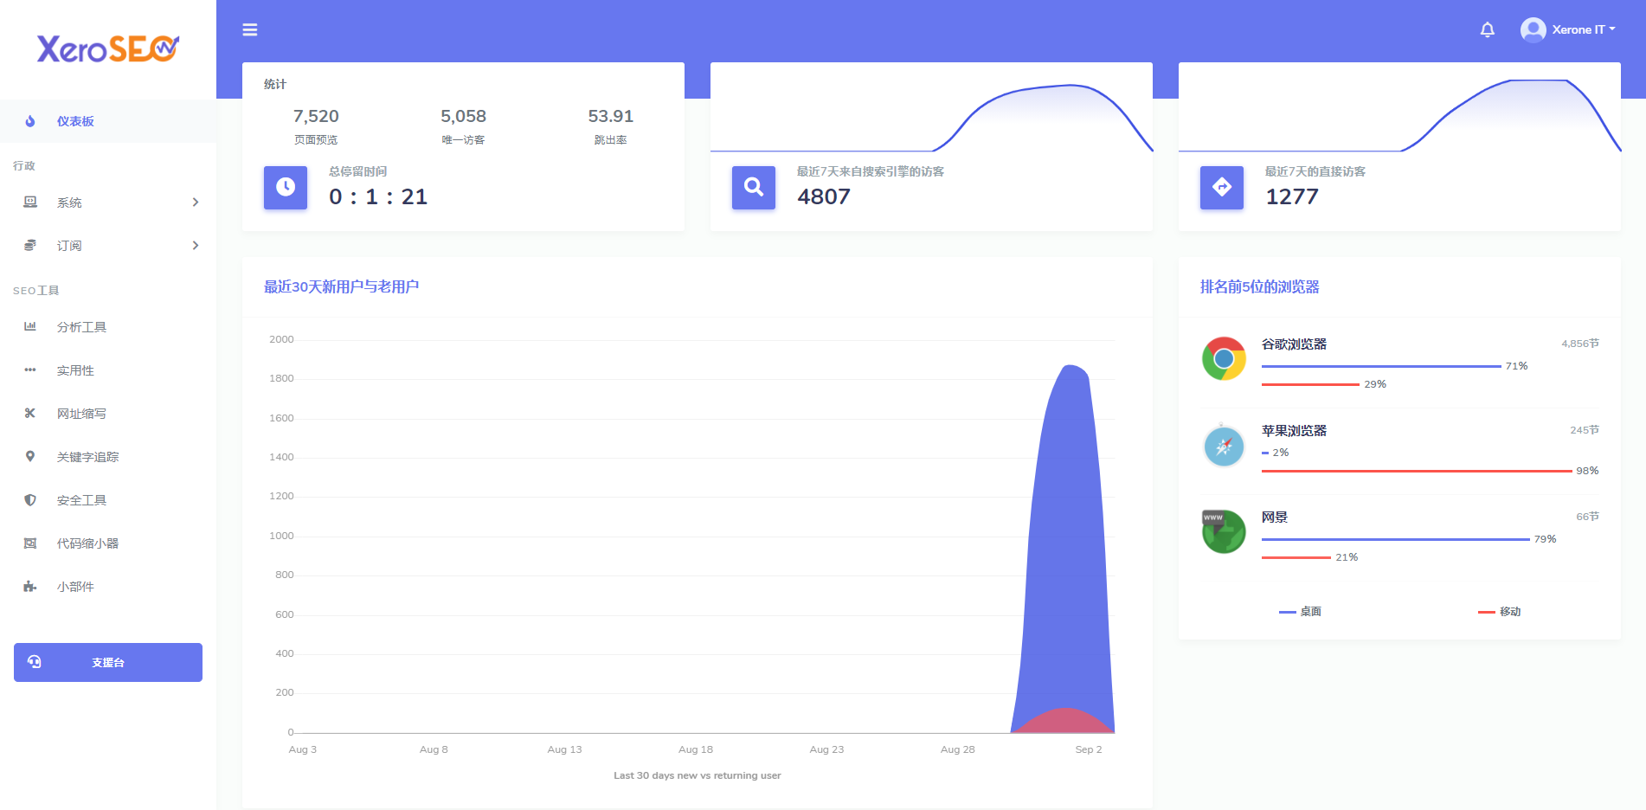Toggle 移动 data in browser chart legend
1646x810 pixels.
(x=1500, y=611)
